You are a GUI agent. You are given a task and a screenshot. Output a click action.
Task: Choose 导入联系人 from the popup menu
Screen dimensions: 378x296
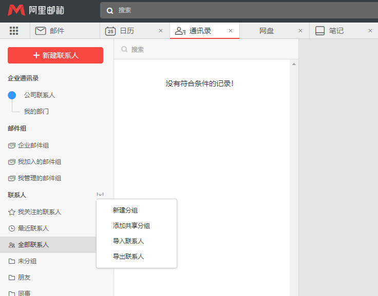128,241
